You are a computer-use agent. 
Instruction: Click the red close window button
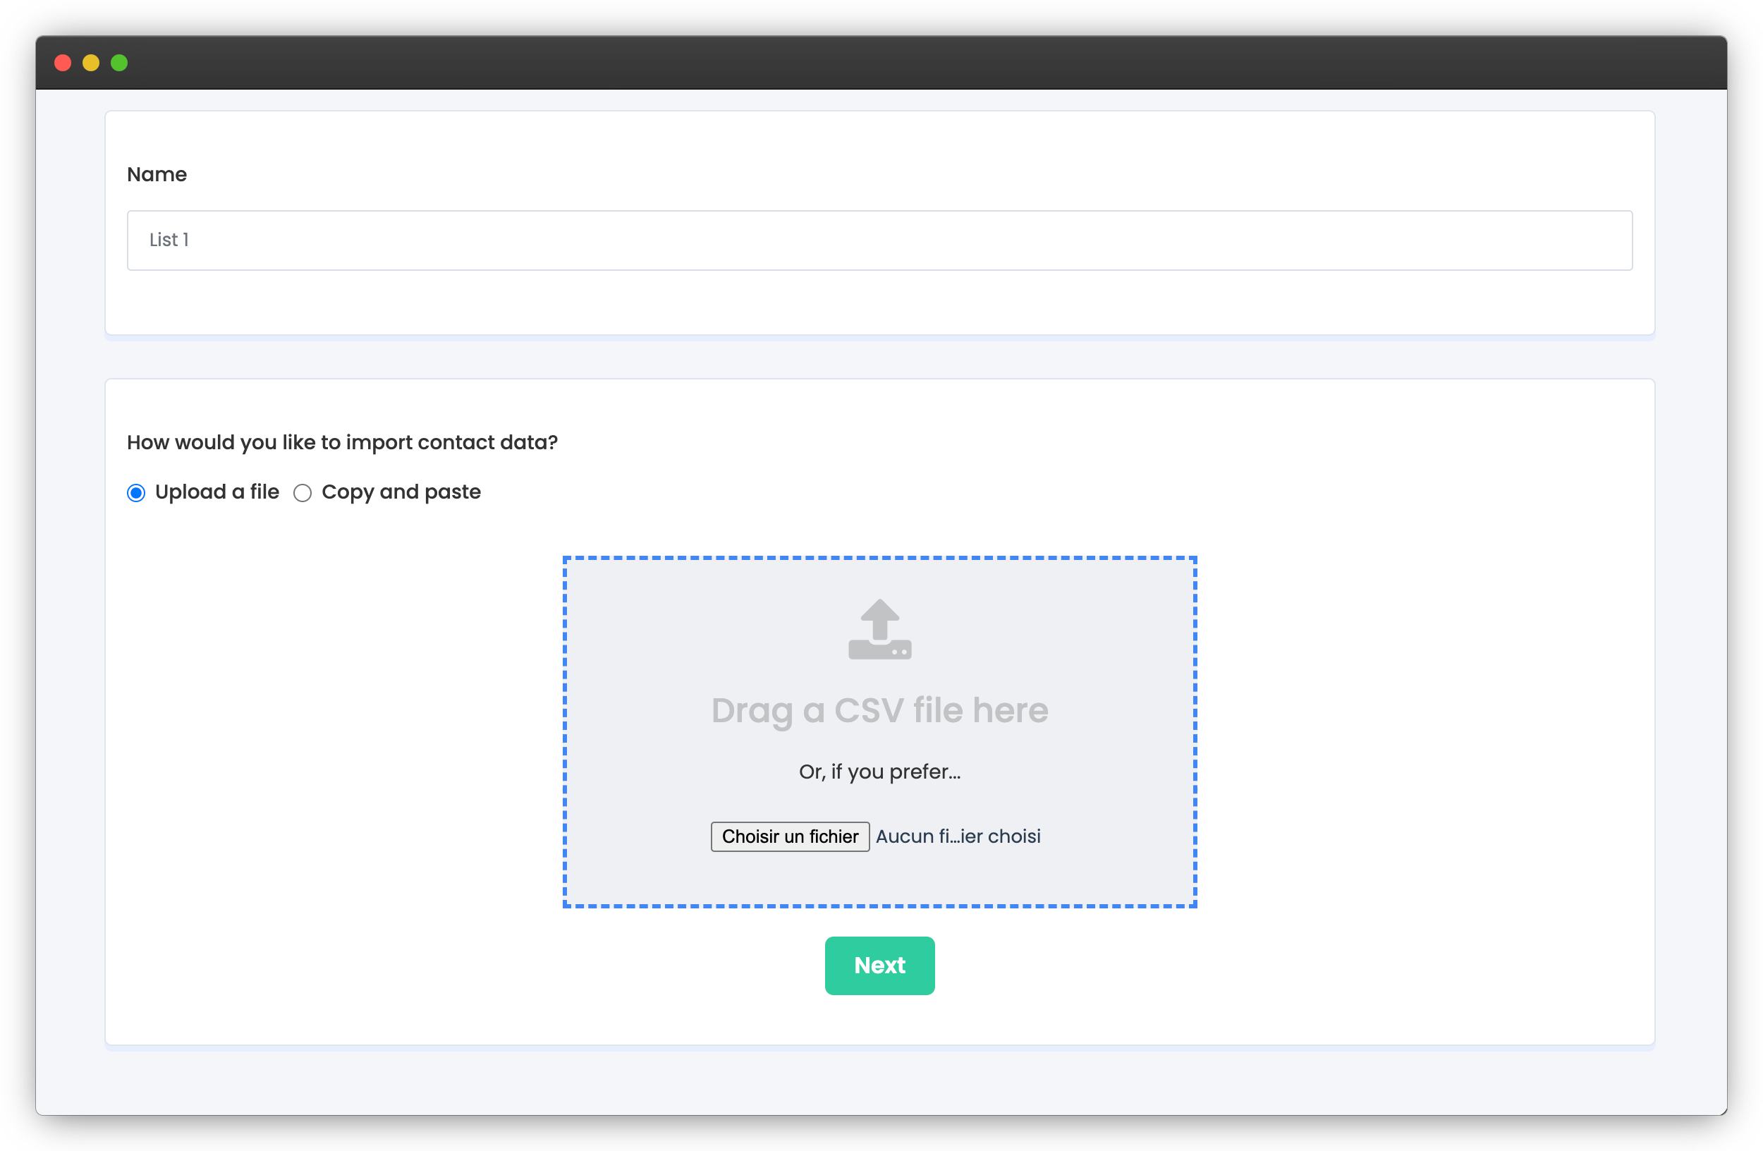[x=63, y=63]
